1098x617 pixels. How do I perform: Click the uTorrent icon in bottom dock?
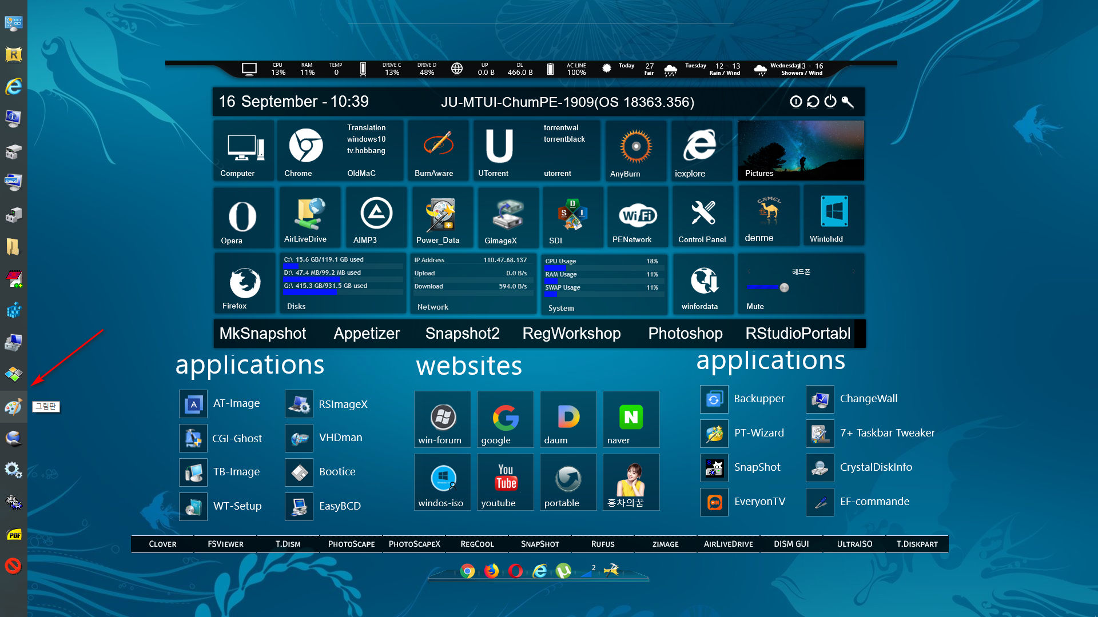coord(564,571)
